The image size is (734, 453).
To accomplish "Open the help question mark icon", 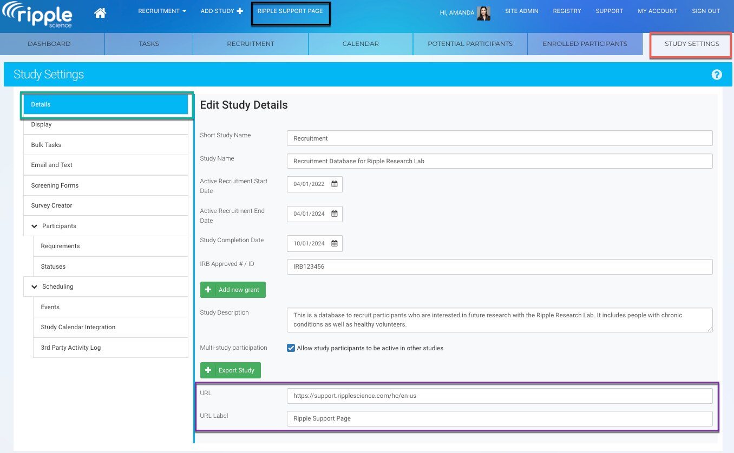I will 717,75.
